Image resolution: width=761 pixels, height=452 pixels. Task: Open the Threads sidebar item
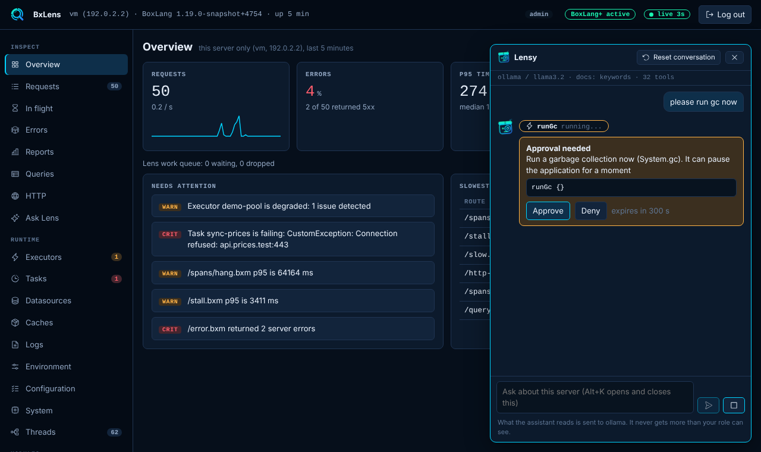66,432
